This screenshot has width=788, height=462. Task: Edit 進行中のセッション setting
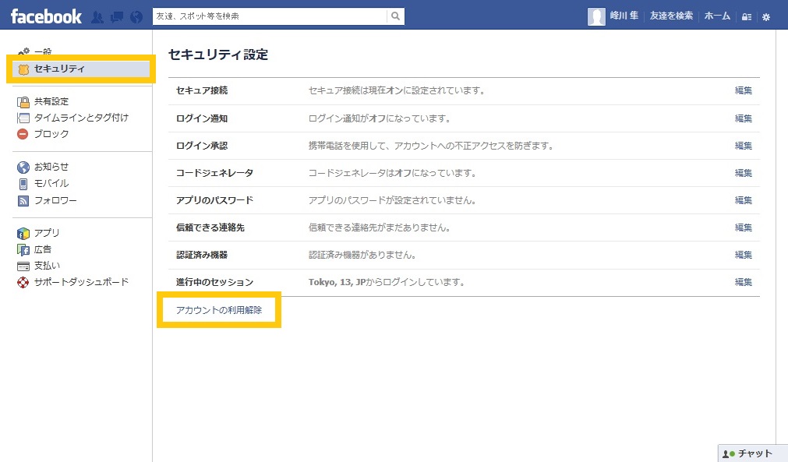click(744, 282)
